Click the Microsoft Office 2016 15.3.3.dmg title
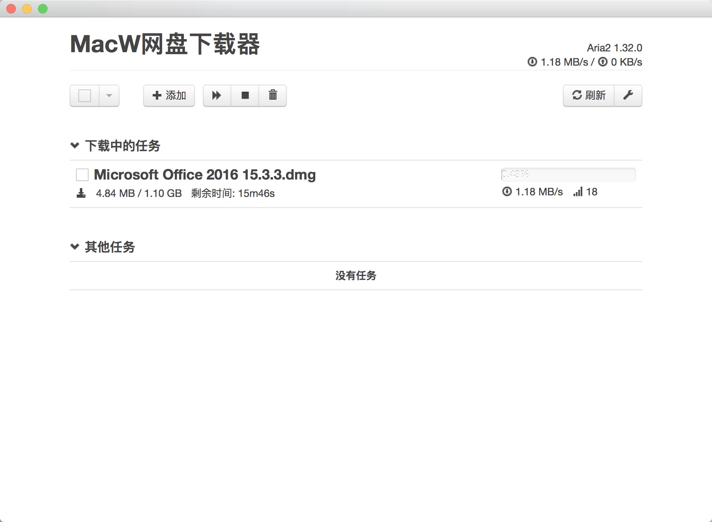The image size is (712, 522). coord(205,174)
